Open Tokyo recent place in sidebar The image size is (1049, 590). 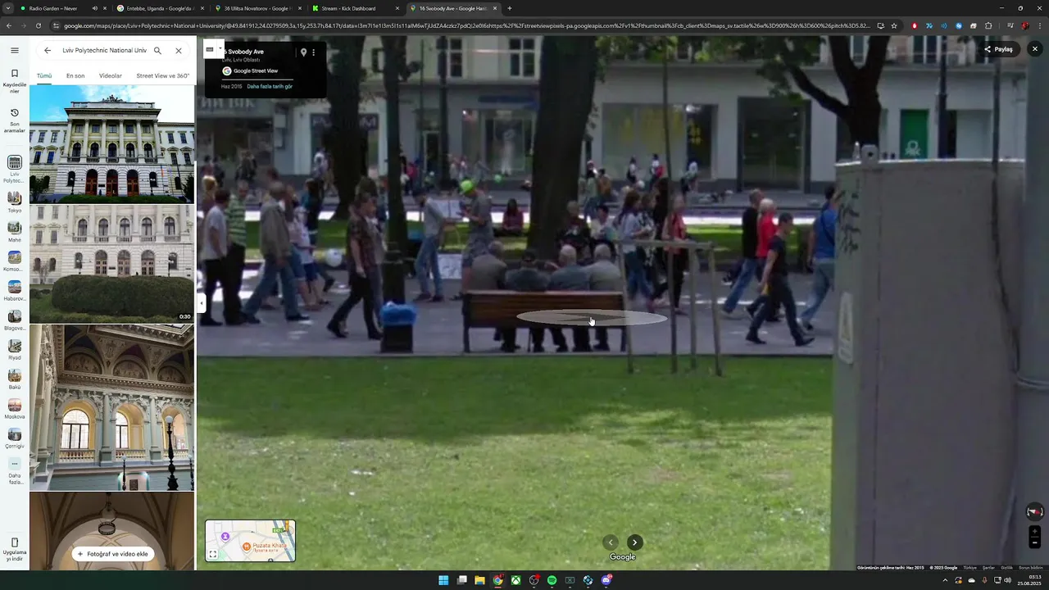(14, 202)
